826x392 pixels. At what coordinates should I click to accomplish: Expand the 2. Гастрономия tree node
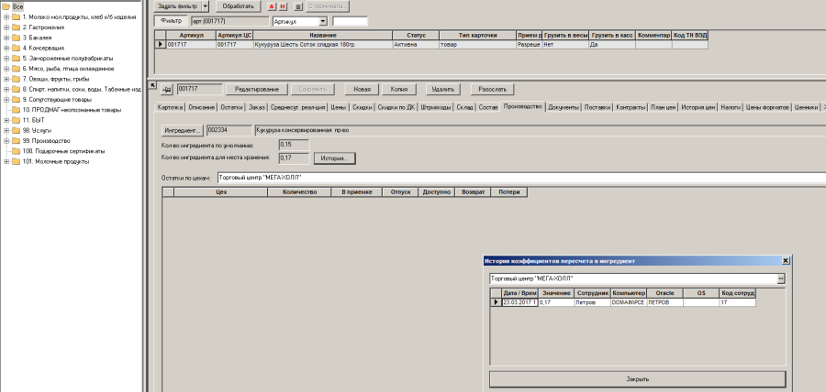tap(6, 27)
